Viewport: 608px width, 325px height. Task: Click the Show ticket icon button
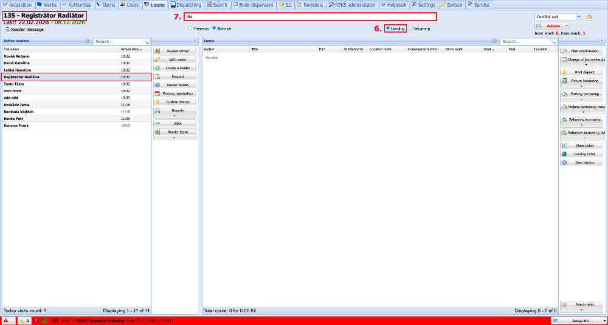tap(582, 146)
